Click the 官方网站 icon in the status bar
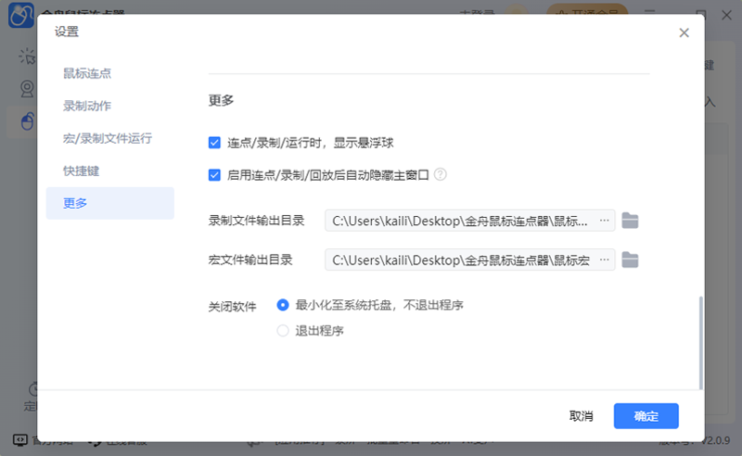The image size is (742, 456). pyautogui.click(x=19, y=439)
